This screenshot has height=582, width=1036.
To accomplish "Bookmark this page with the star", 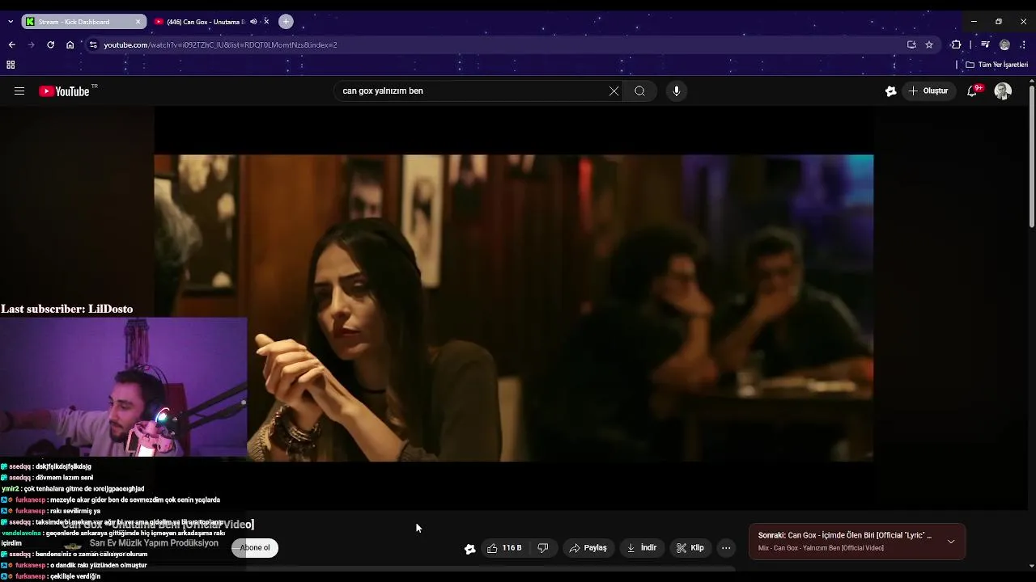I will (929, 45).
